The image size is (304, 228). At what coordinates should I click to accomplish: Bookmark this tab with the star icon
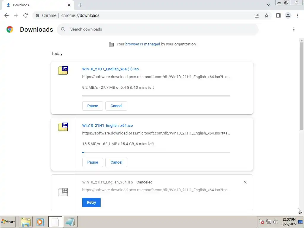point(267,15)
